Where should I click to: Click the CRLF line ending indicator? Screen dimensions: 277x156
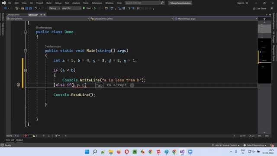coord(267,136)
